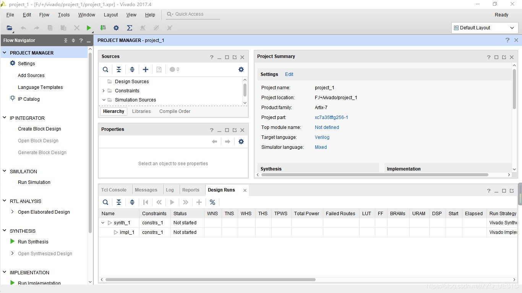Image resolution: width=522 pixels, height=293 pixels.
Task: Float the Project Summary panel
Action: point(504,57)
